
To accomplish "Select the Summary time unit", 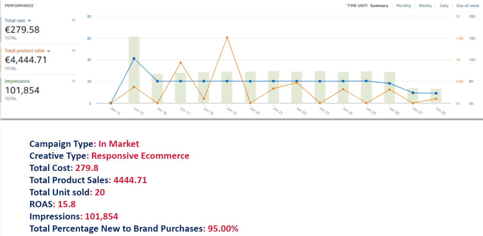I will 379,6.
